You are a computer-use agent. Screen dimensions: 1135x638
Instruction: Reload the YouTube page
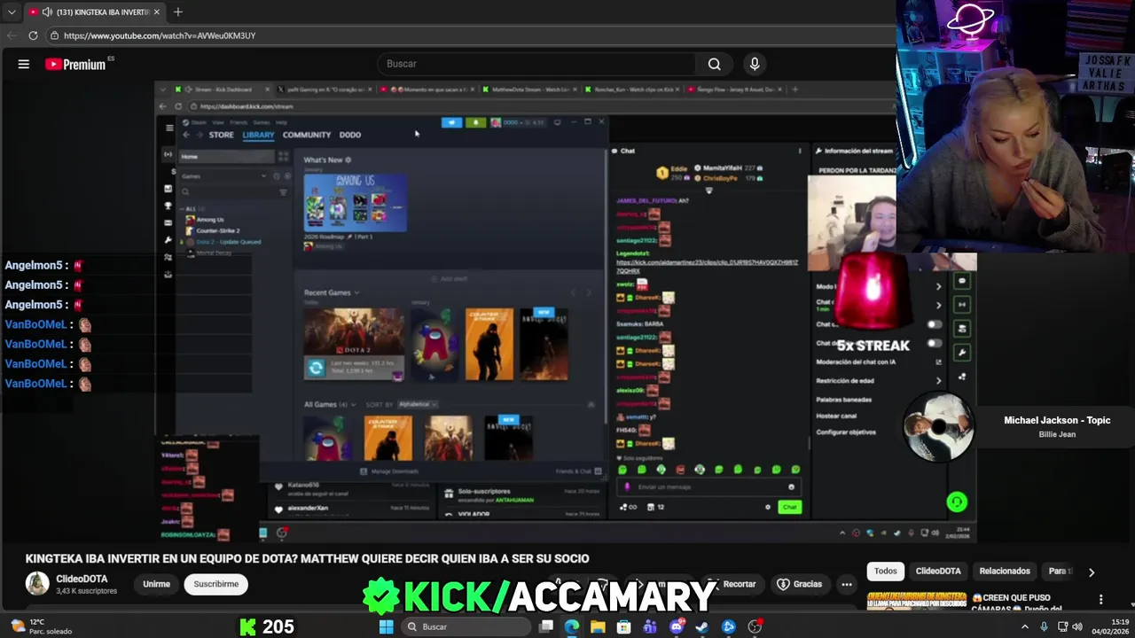(33, 35)
